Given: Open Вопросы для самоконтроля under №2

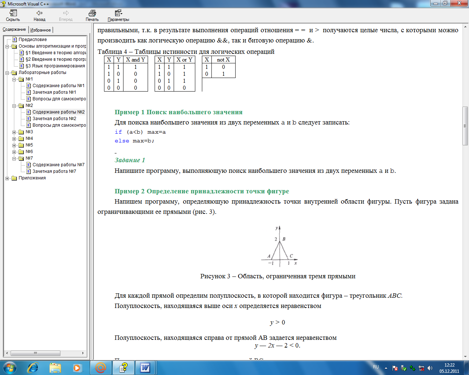Looking at the screenshot, I should [59, 125].
